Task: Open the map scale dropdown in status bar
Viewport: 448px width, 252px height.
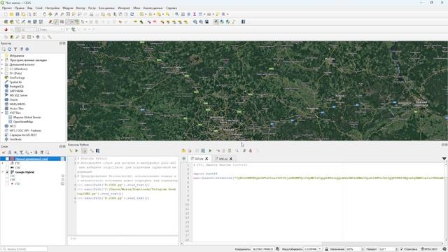Action: pos(320,249)
